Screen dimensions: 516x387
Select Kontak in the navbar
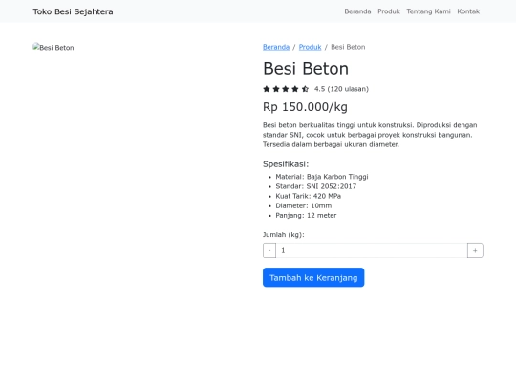coord(468,11)
